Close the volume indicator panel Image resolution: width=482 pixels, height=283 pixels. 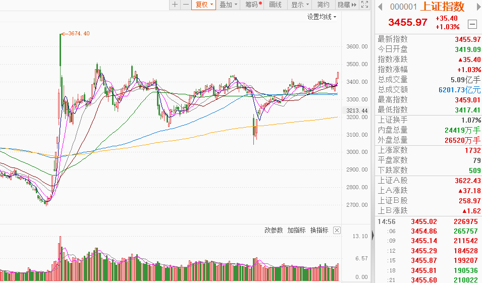pos(337,231)
